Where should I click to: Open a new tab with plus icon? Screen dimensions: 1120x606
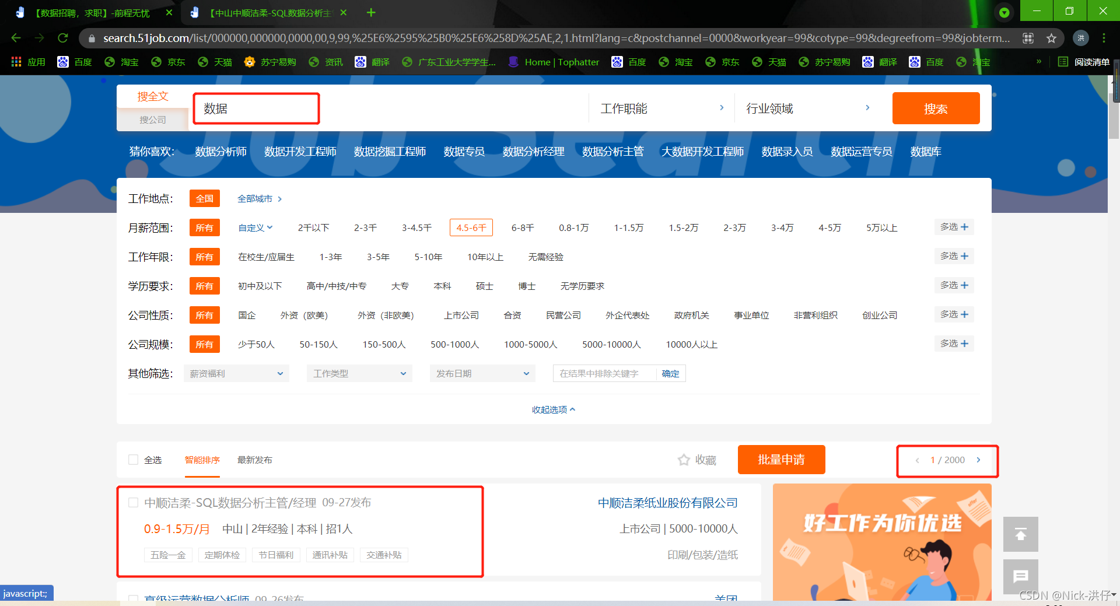(371, 12)
